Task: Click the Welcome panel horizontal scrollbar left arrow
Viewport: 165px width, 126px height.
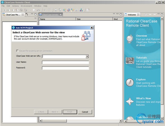Action: tap(126, 121)
